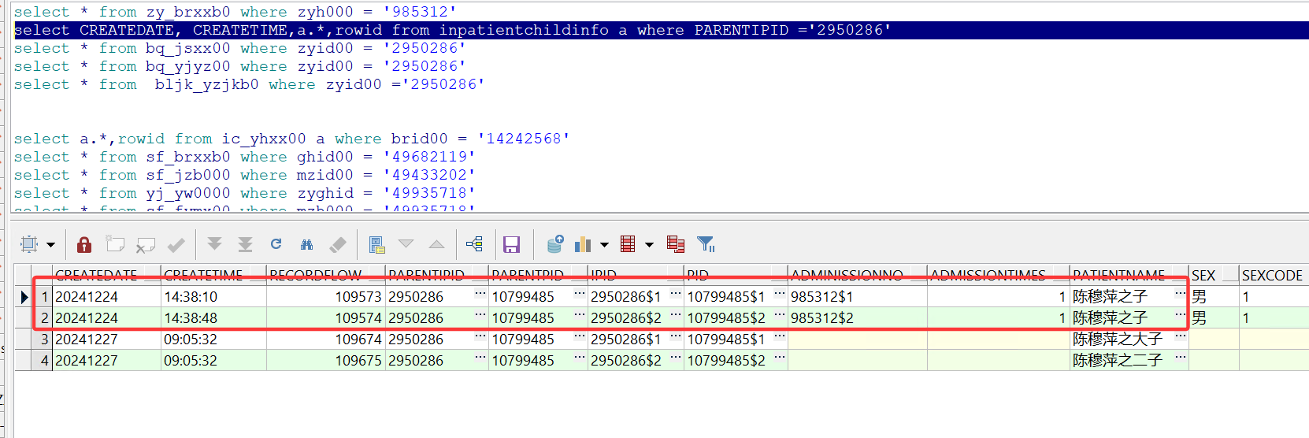The height and width of the screenshot is (438, 1309).
Task: Click the RECORDFLOW cell 109675
Action: tap(326, 361)
